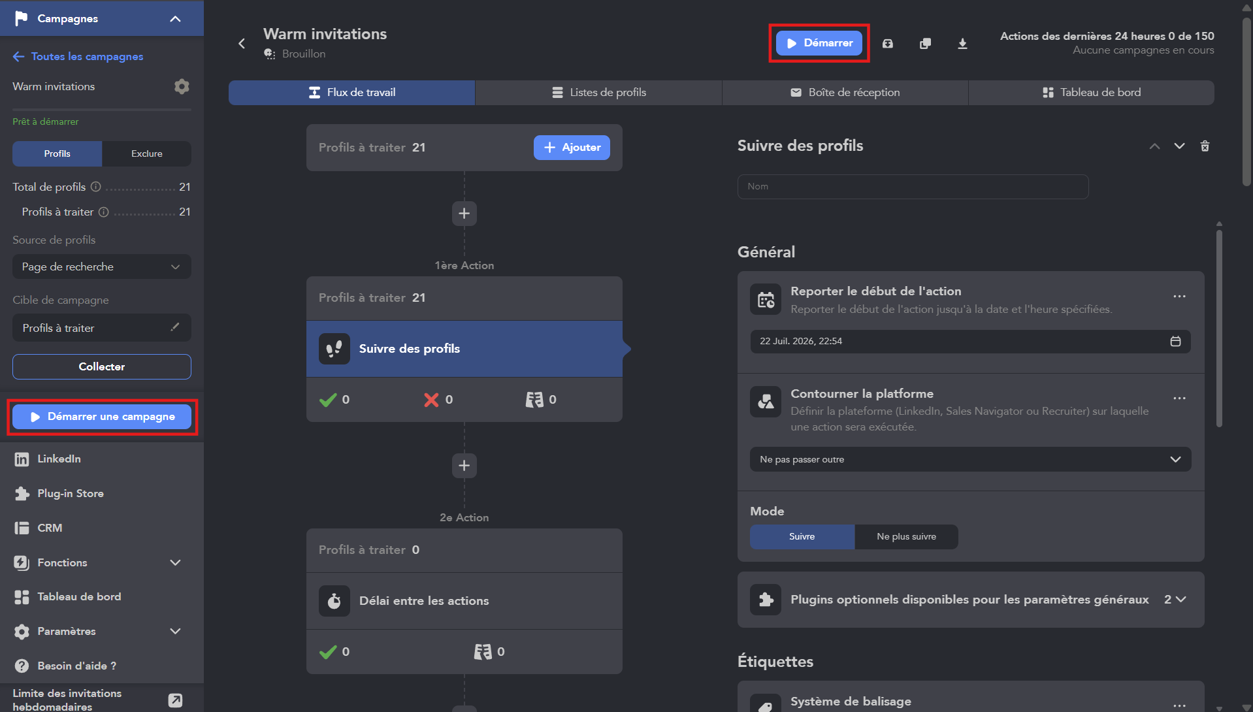
Task: Collapse the Campagnes sidebar section
Action: (x=175, y=18)
